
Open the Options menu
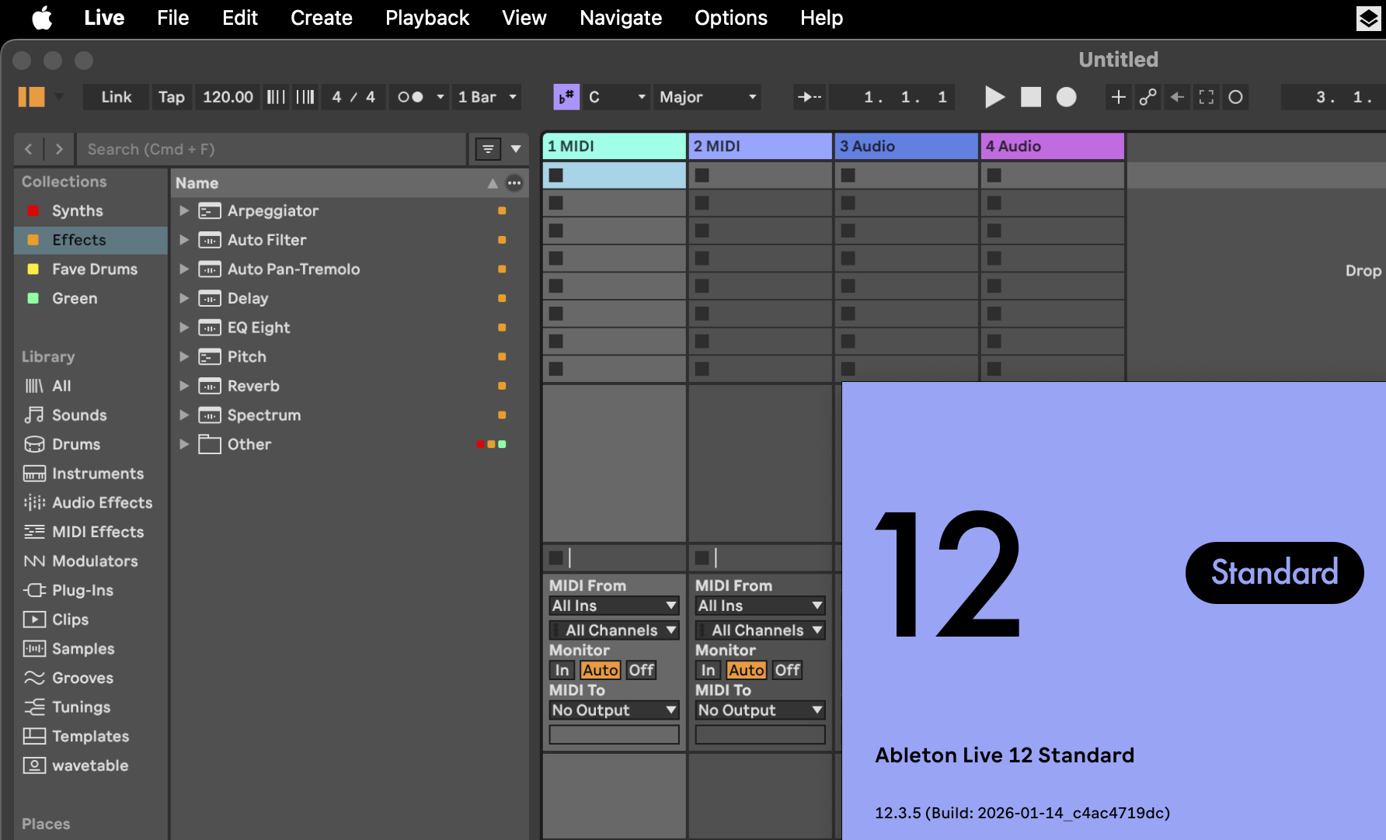tap(730, 18)
